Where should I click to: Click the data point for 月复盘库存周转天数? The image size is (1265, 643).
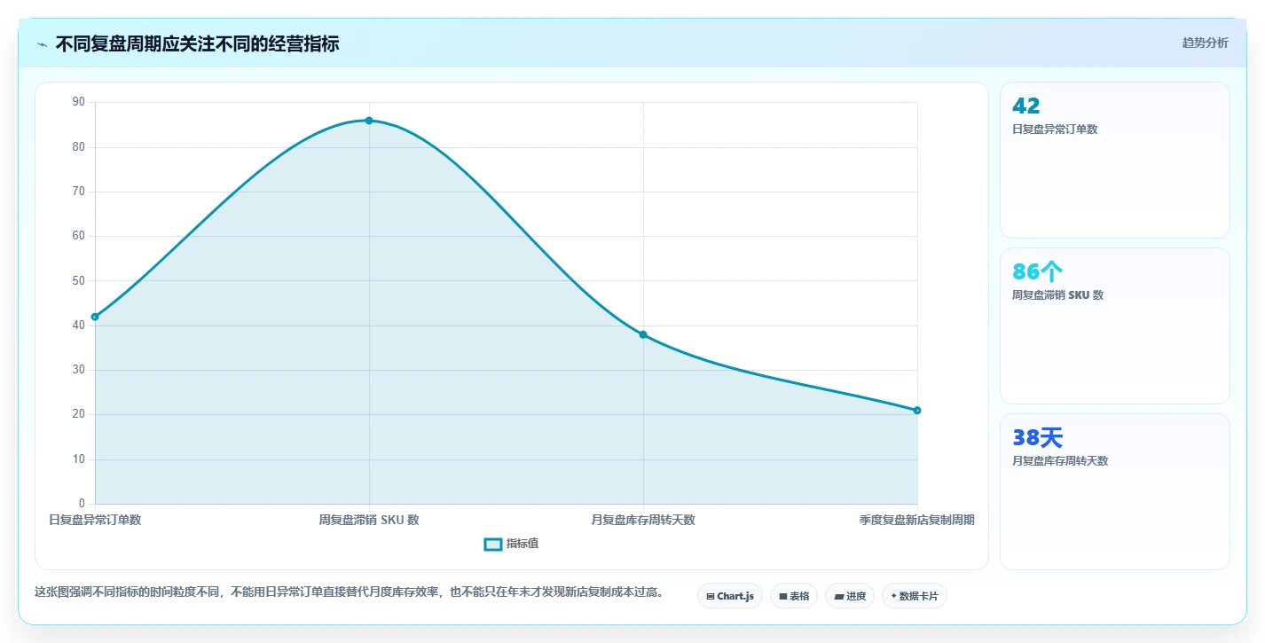tap(643, 334)
